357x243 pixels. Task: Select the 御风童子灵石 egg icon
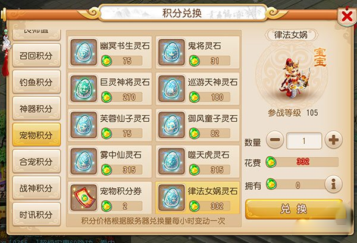point(171,125)
